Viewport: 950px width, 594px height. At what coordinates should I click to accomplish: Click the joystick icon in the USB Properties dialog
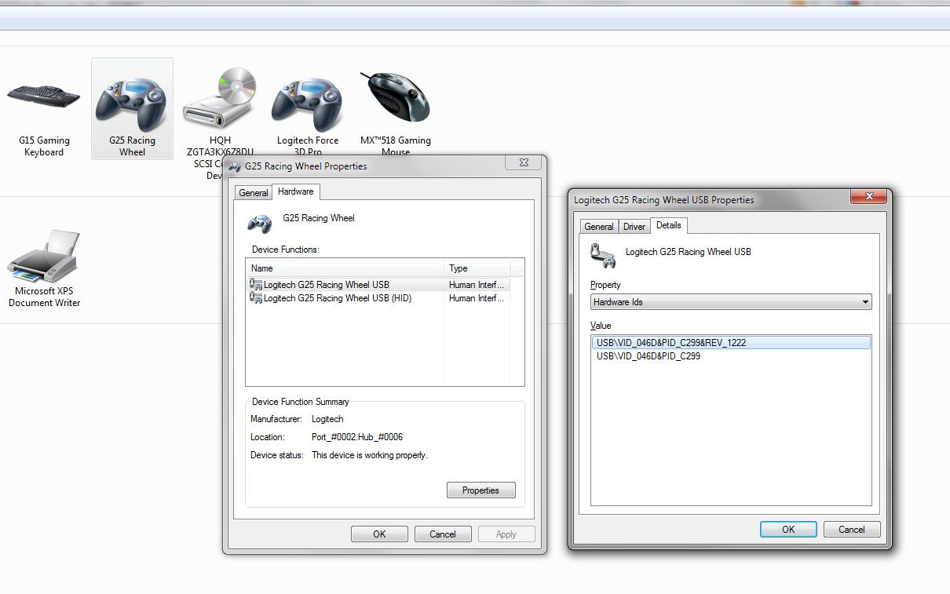pyautogui.click(x=603, y=256)
